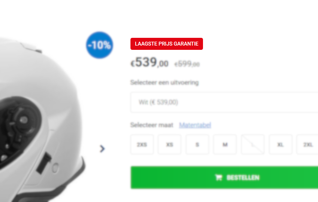Select size XL
The width and height of the screenshot is (318, 202).
pyautogui.click(x=281, y=144)
